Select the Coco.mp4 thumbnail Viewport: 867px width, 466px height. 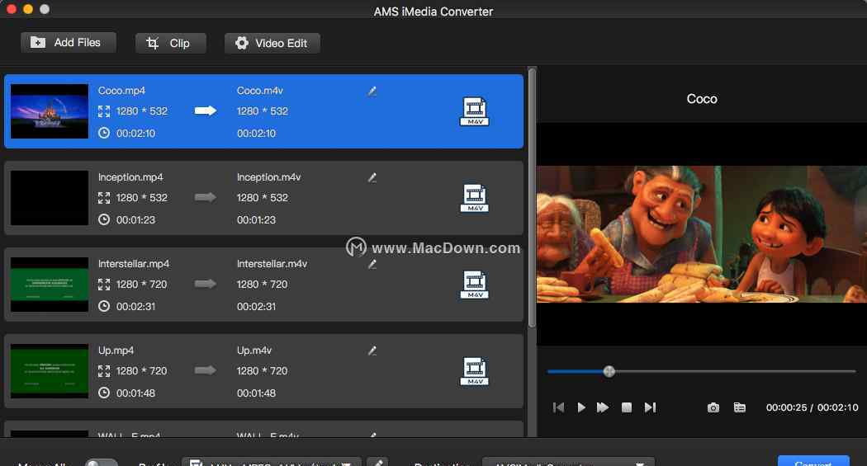point(50,111)
